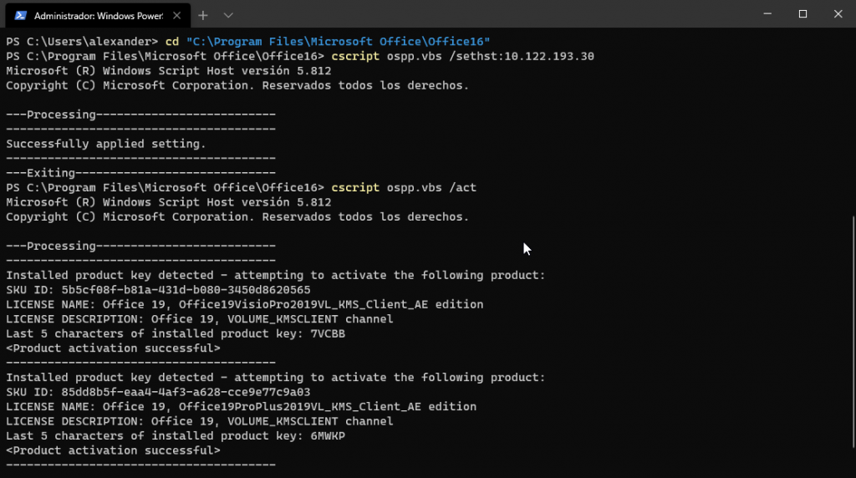
Task: Click the cd "C:\Program Files\Microsoft Office\Office16" command
Action: click(x=328, y=42)
